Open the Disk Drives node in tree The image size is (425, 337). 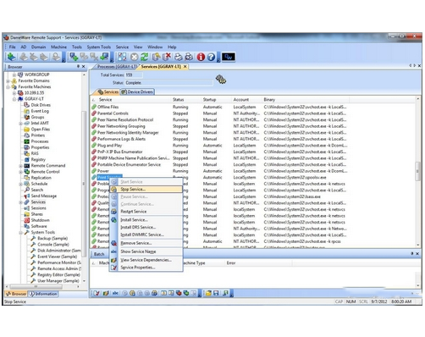(41, 105)
